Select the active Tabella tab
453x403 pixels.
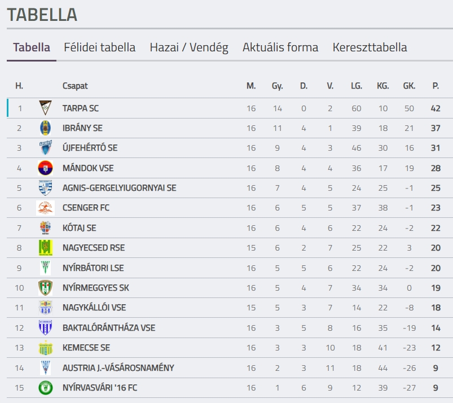point(32,47)
